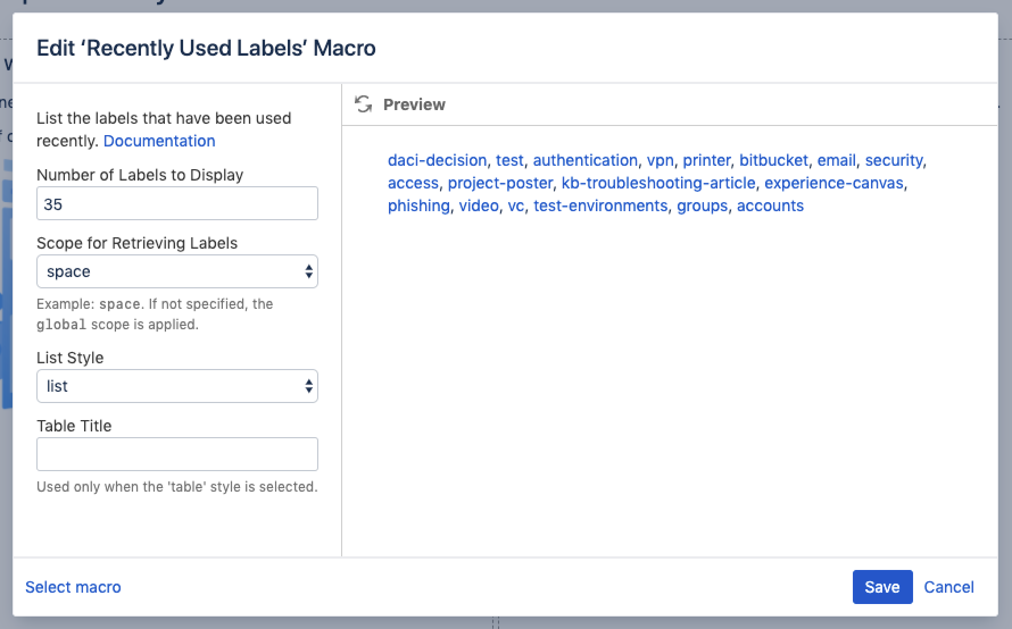
Task: Open the authentication label in preview
Action: tap(585, 160)
